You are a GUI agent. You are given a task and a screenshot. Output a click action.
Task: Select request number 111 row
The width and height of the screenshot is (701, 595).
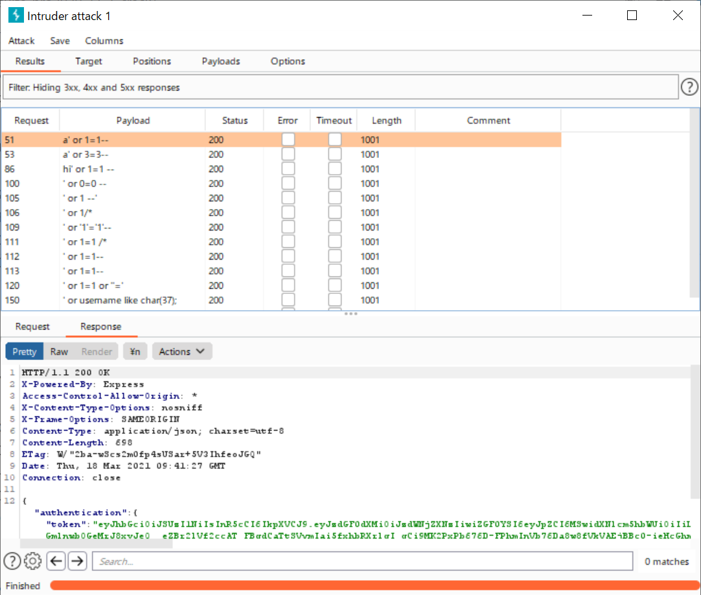282,241
